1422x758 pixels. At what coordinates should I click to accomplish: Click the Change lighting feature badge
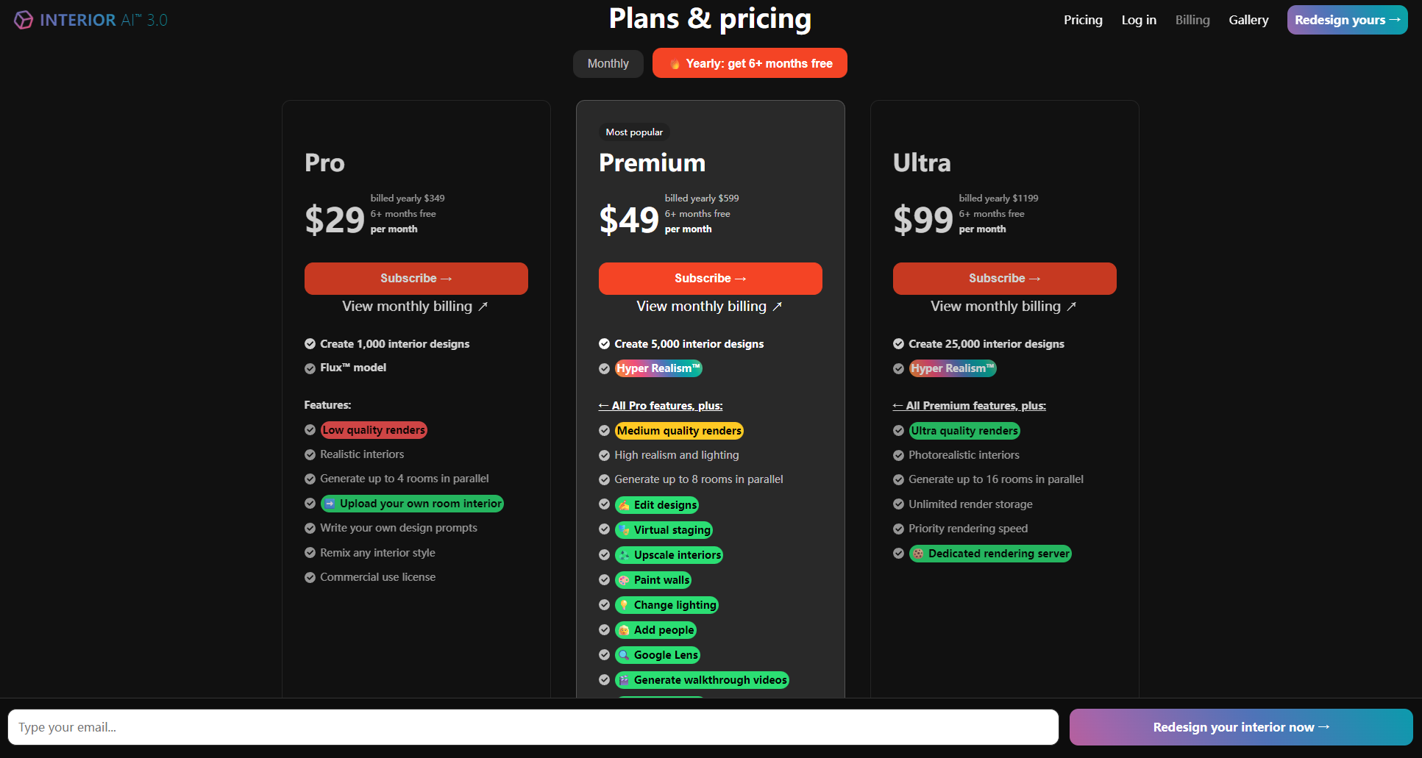pos(666,605)
